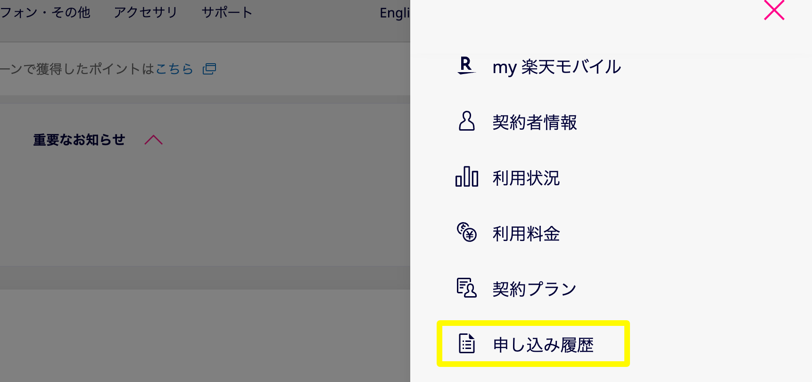Open サポート in the top navigation
Viewport: 812px width, 382px height.
(x=227, y=12)
